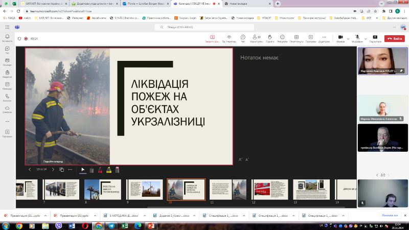409x230 pixels.
Task: Choose the red pen tool
Action: pyautogui.click(x=100, y=170)
